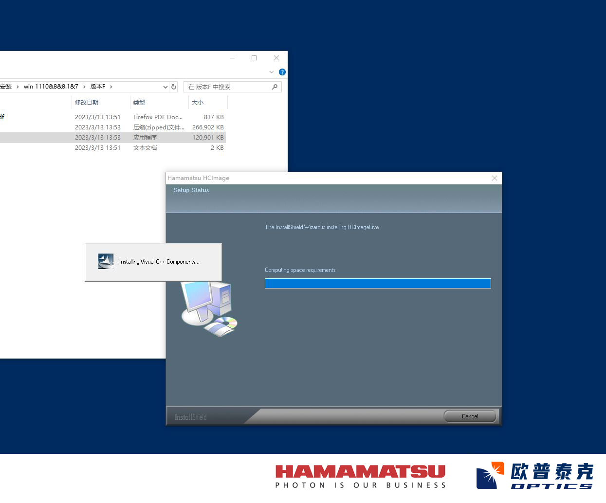Image resolution: width=606 pixels, height=503 pixels.
Task: Click the blue installation progress bar
Action: tap(377, 283)
